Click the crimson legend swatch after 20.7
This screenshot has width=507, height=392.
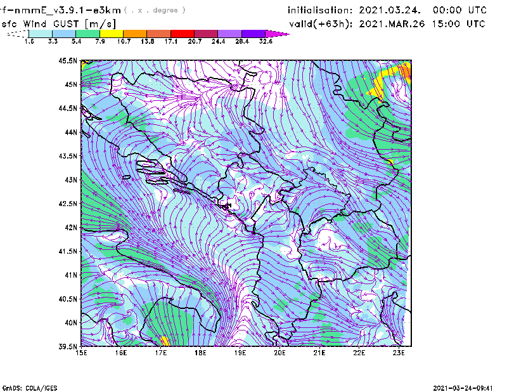pyautogui.click(x=206, y=34)
